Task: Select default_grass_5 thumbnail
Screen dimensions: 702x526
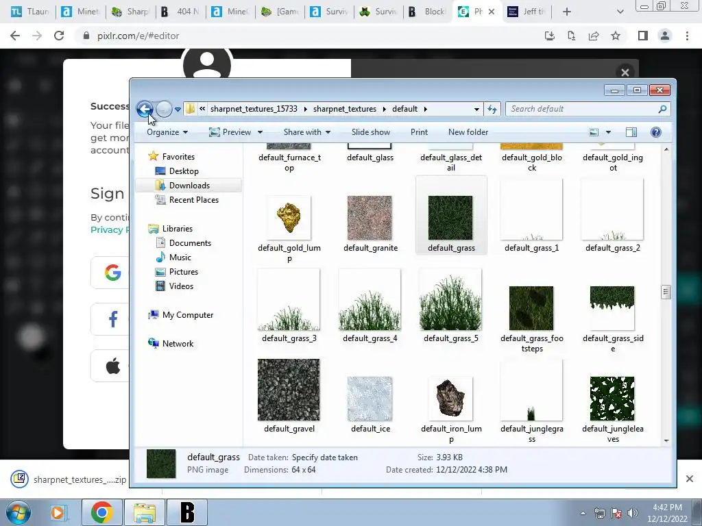Action: point(450,300)
